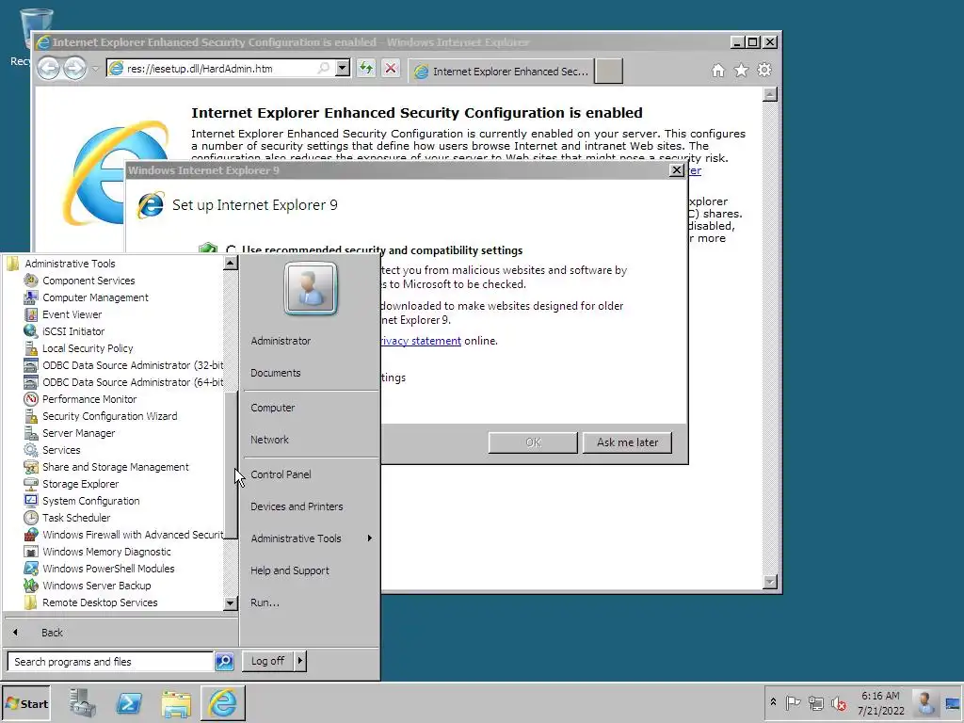Open the Log off options arrow
Screen dimensions: 964x723
[300, 661]
